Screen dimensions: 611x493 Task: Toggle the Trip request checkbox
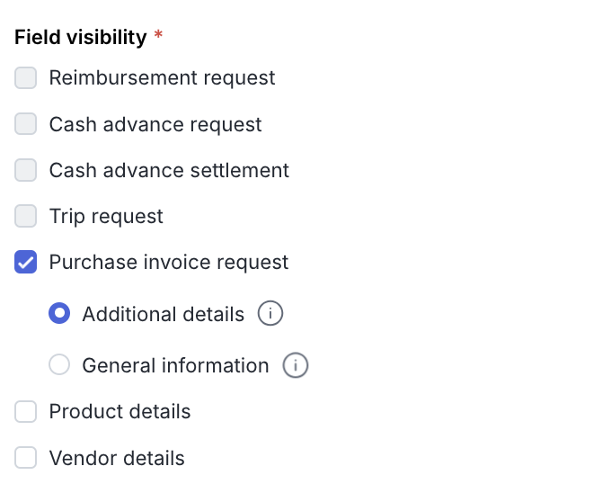click(26, 216)
